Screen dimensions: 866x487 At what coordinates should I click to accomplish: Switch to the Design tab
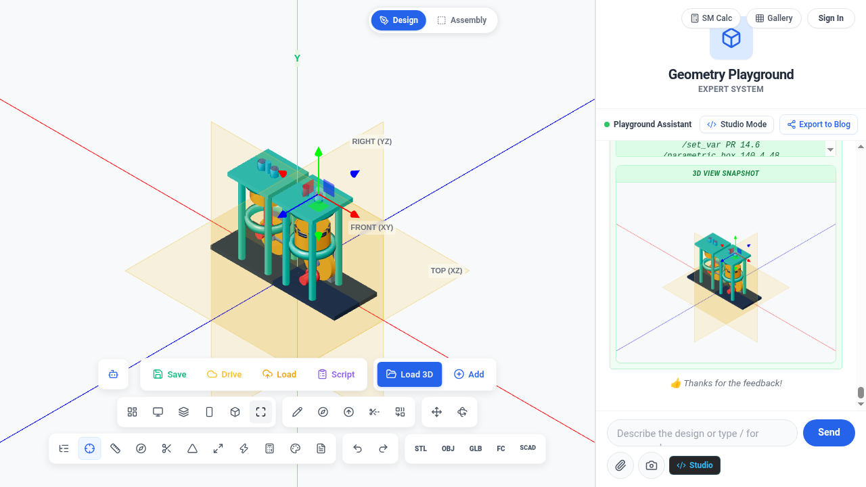[398, 20]
